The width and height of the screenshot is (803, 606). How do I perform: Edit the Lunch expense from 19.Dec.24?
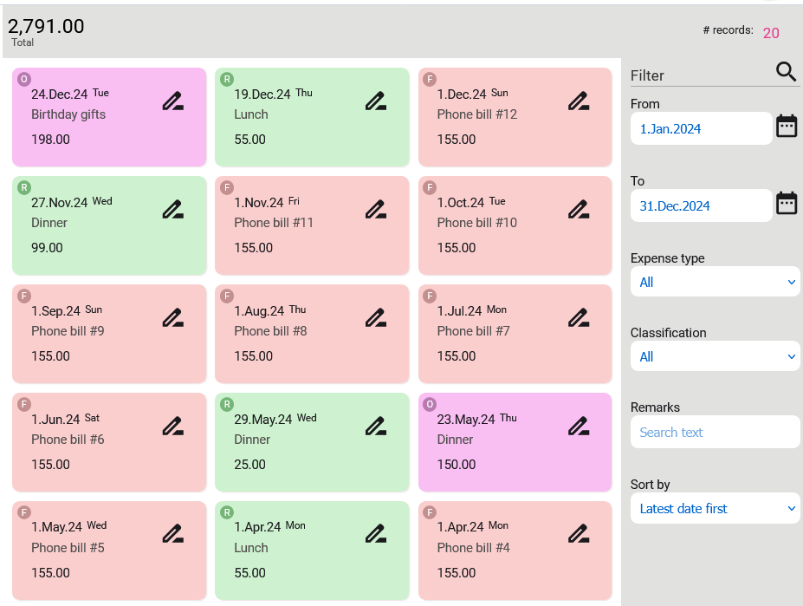[x=374, y=101]
